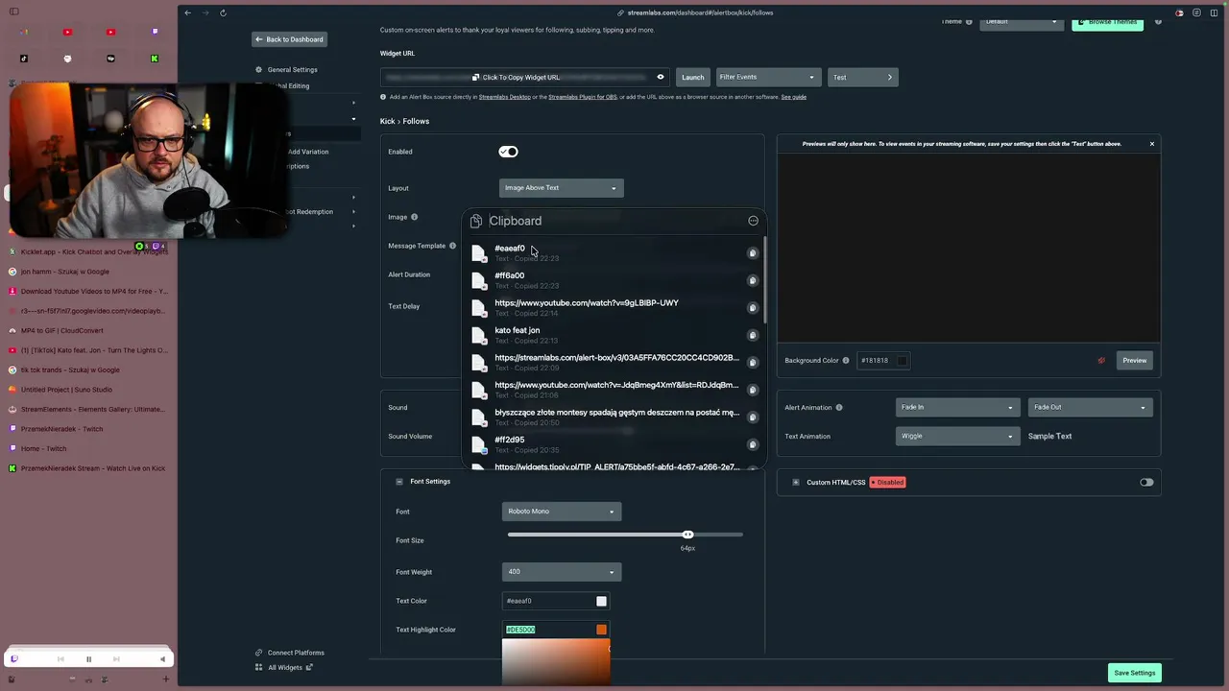Open the See guide link
The width and height of the screenshot is (1229, 691).
tap(793, 97)
